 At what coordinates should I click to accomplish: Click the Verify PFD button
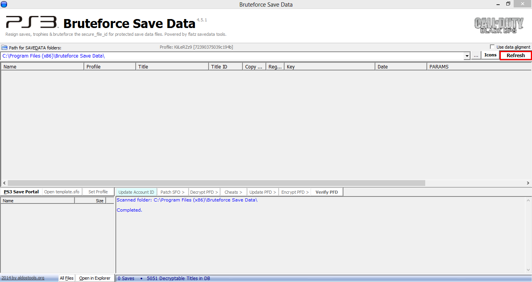click(327, 192)
